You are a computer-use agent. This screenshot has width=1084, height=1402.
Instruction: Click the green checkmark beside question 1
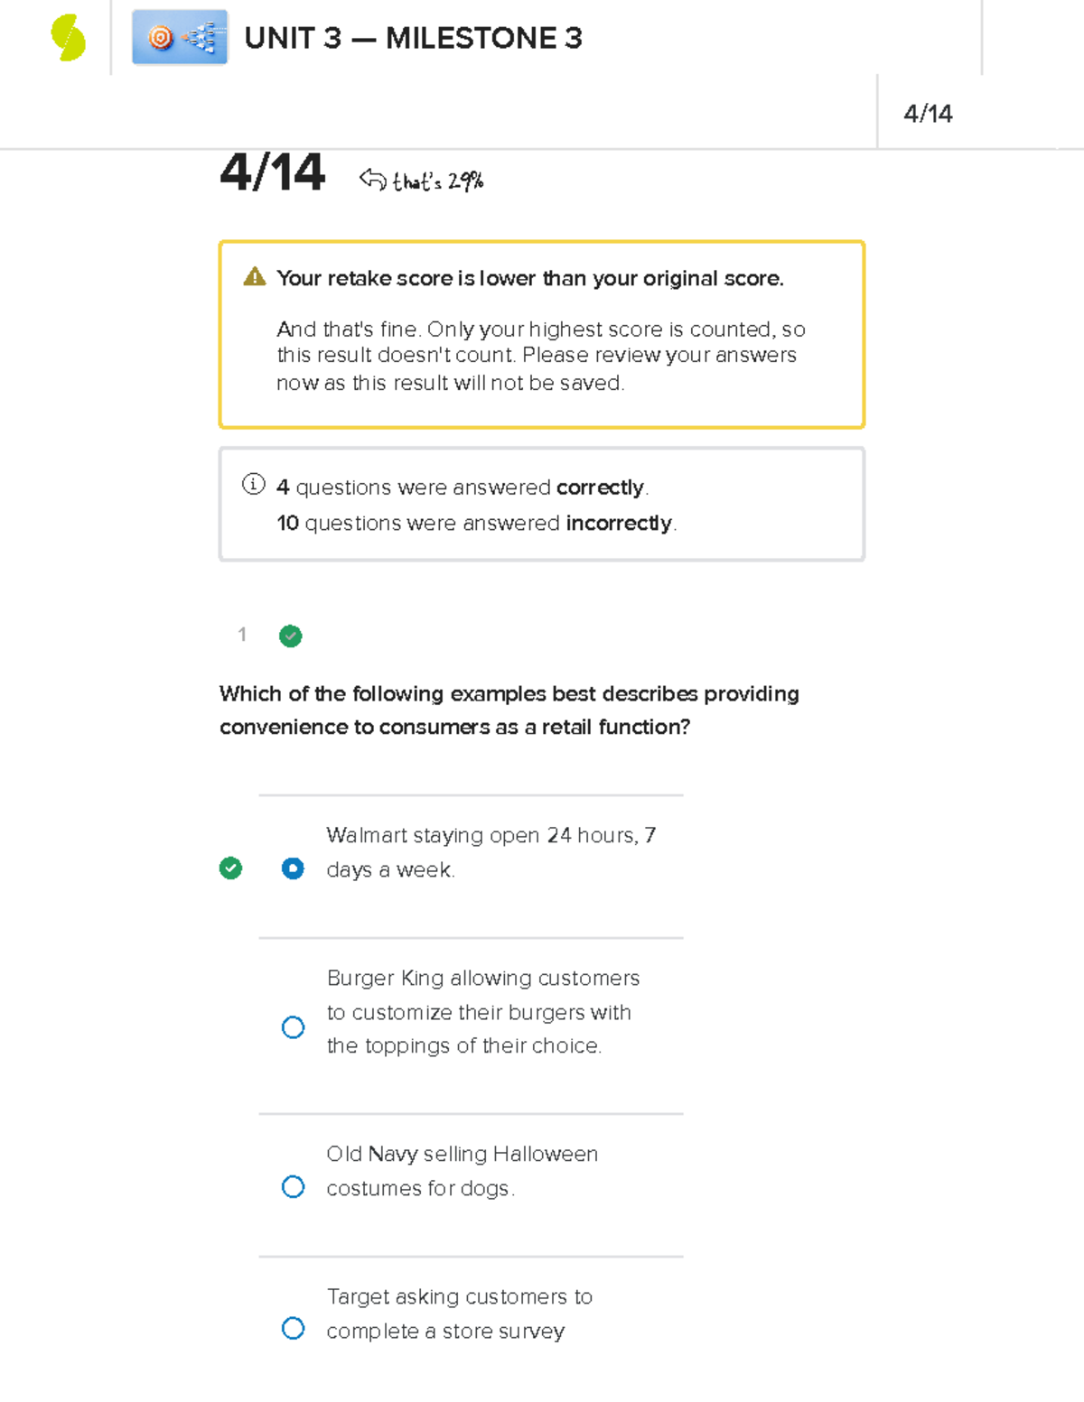tap(291, 636)
